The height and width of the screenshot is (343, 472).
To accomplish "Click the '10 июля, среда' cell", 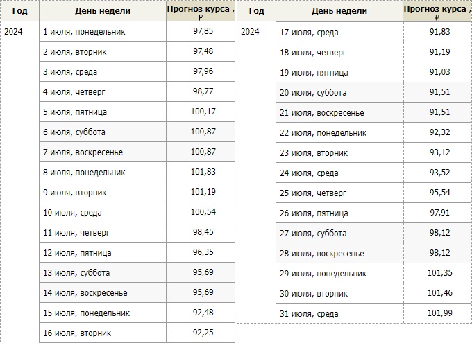I will [x=72, y=213].
